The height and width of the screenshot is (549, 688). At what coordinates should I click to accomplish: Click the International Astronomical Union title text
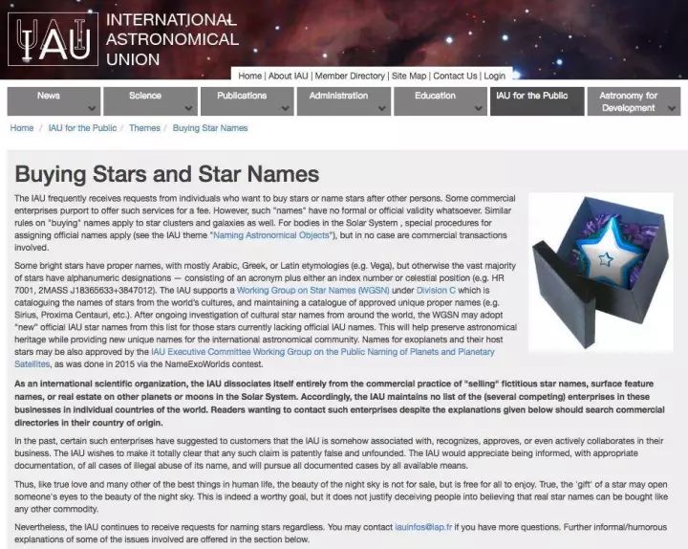(x=172, y=39)
